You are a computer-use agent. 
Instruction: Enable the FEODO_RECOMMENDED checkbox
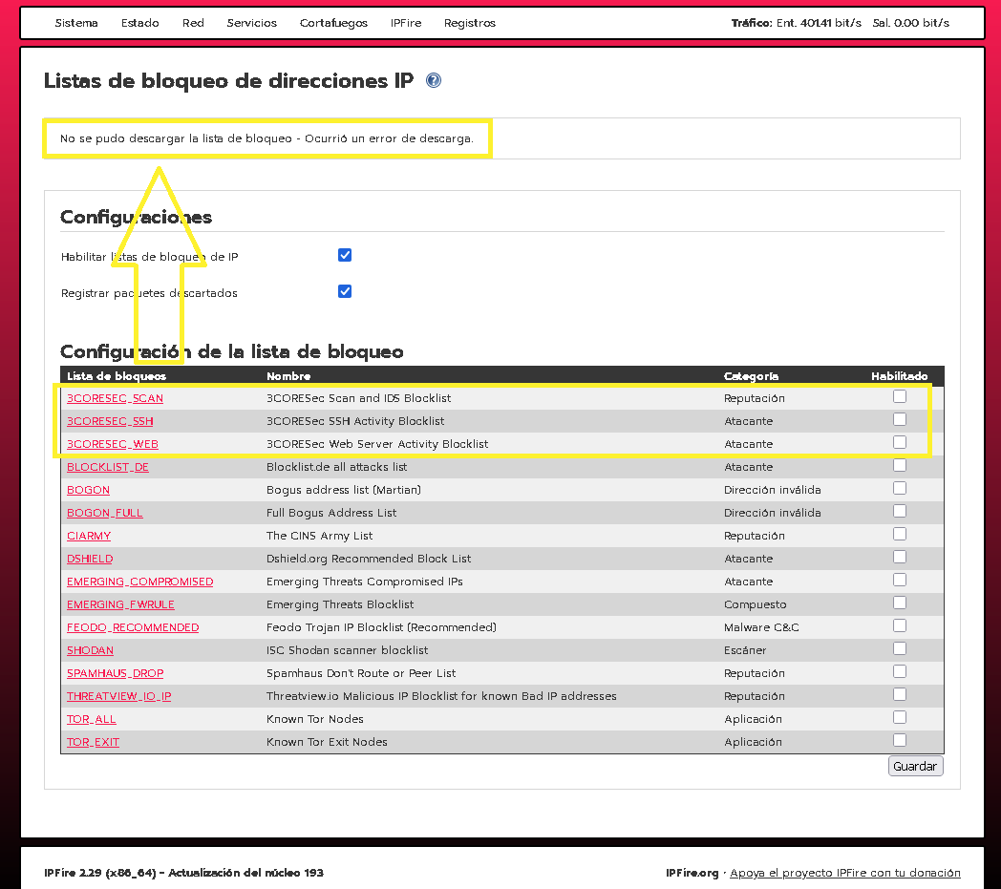pos(900,626)
